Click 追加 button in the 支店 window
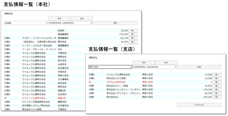This screenshot has width=228, height=116. click(199, 67)
